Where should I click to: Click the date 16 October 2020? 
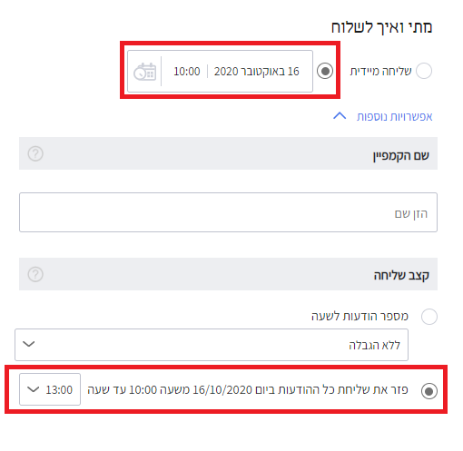click(x=257, y=72)
